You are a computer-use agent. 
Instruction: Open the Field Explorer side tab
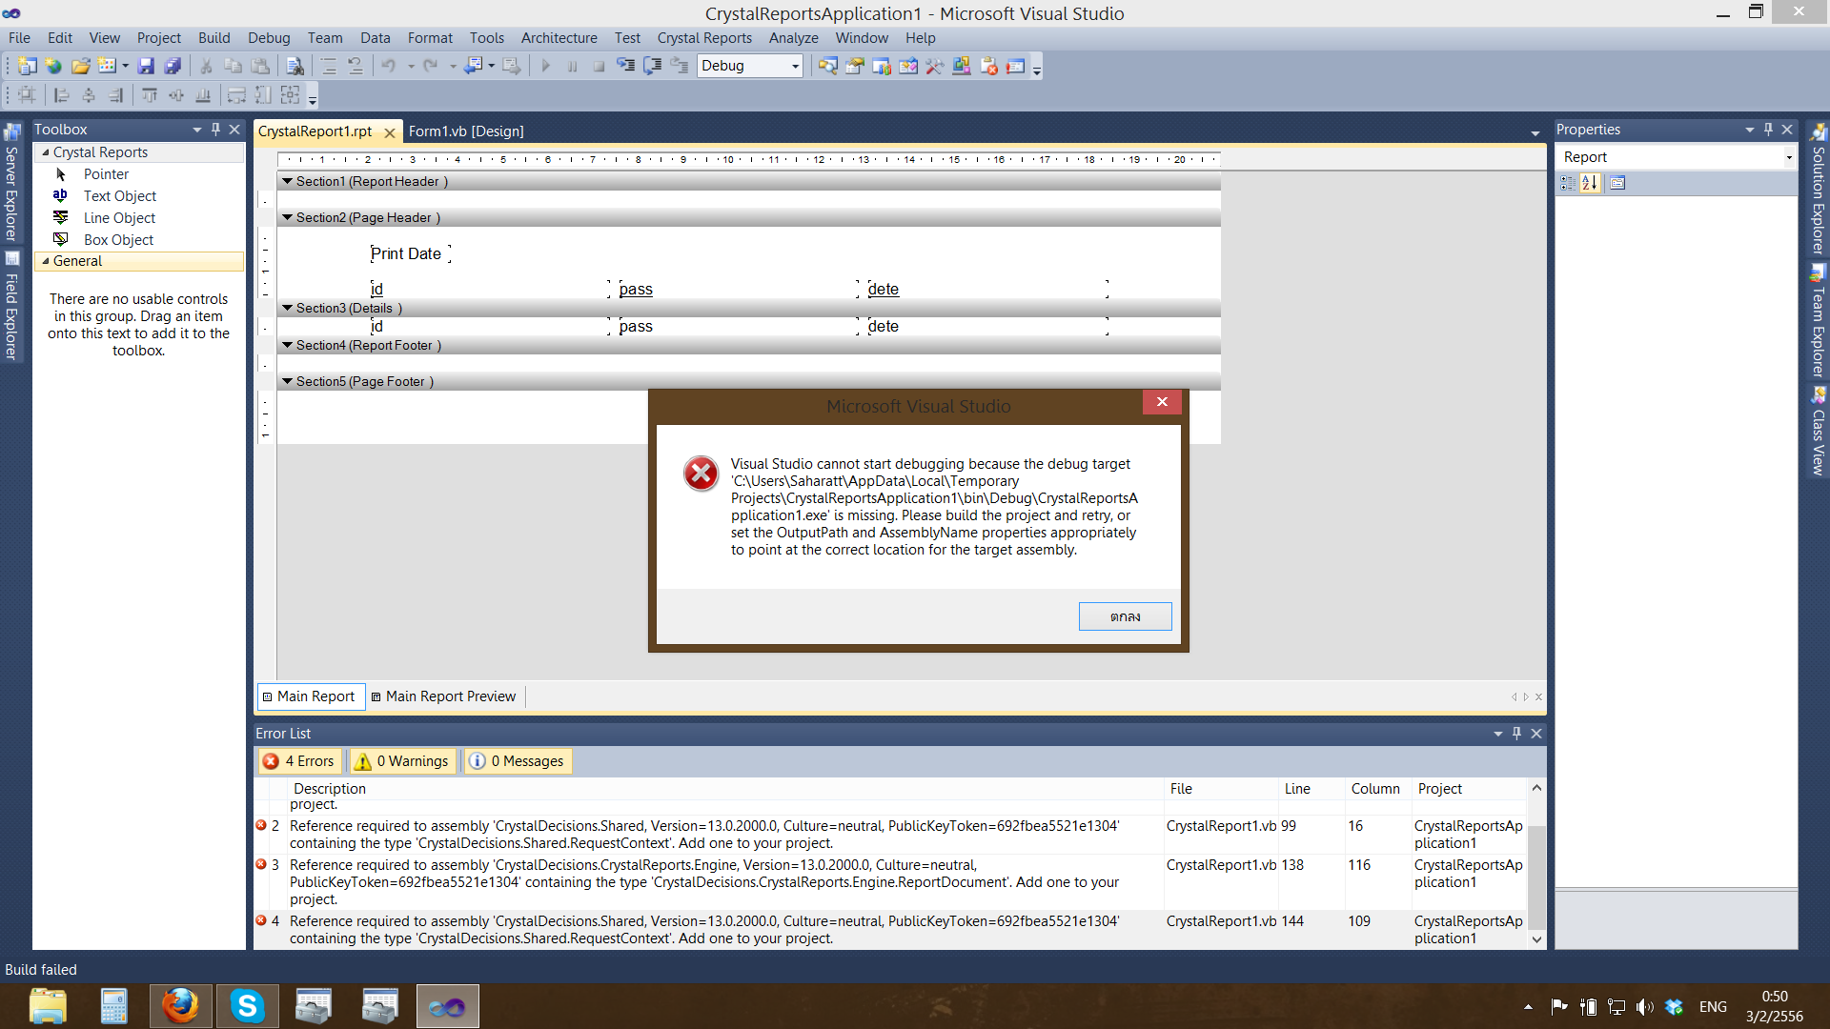[11, 307]
